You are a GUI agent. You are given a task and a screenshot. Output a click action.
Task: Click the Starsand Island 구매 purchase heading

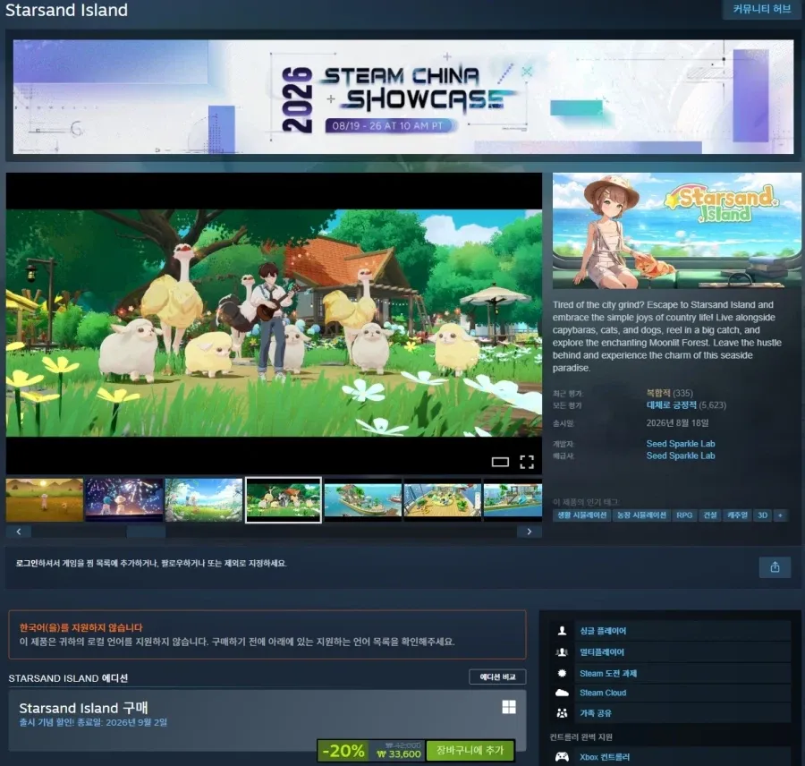pyautogui.click(x=83, y=708)
